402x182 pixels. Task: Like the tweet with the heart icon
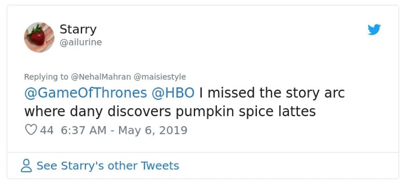31,130
